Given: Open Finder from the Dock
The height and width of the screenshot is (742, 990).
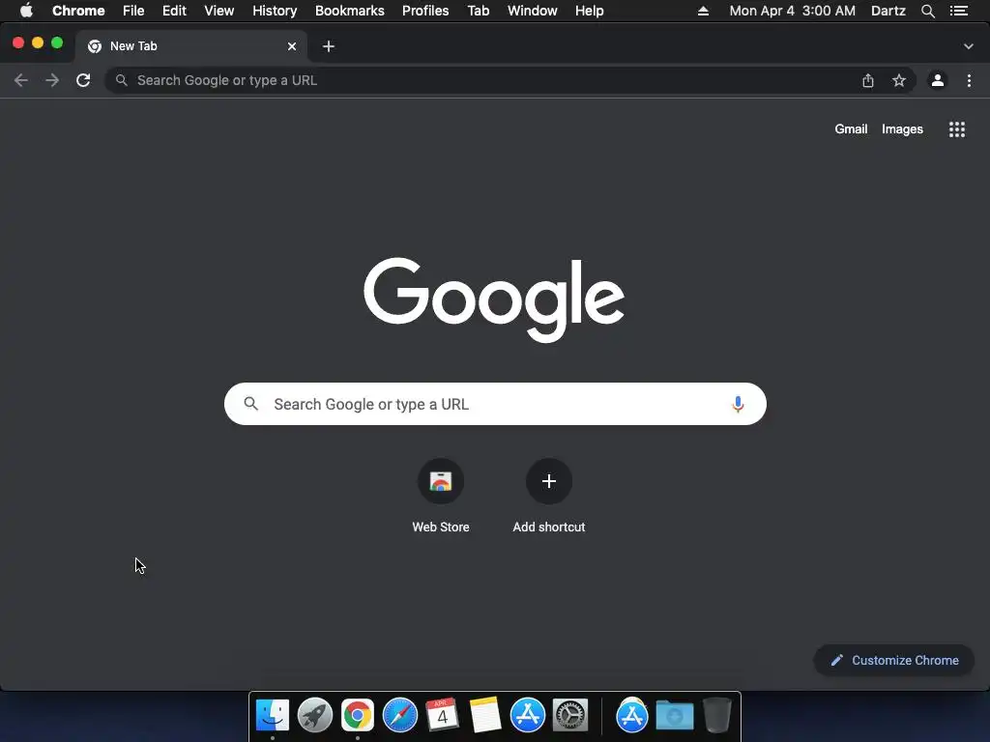Looking at the screenshot, I should click(x=272, y=715).
